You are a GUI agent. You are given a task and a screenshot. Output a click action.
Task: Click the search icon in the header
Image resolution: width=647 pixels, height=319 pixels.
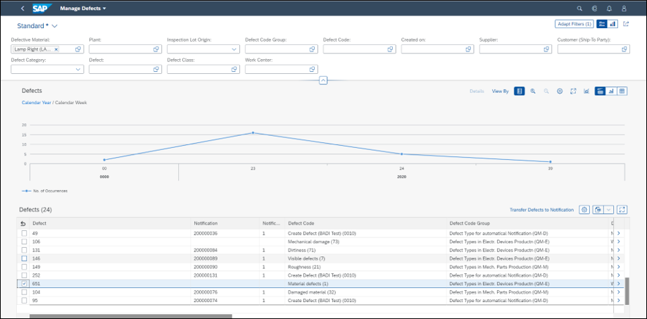[x=579, y=8]
